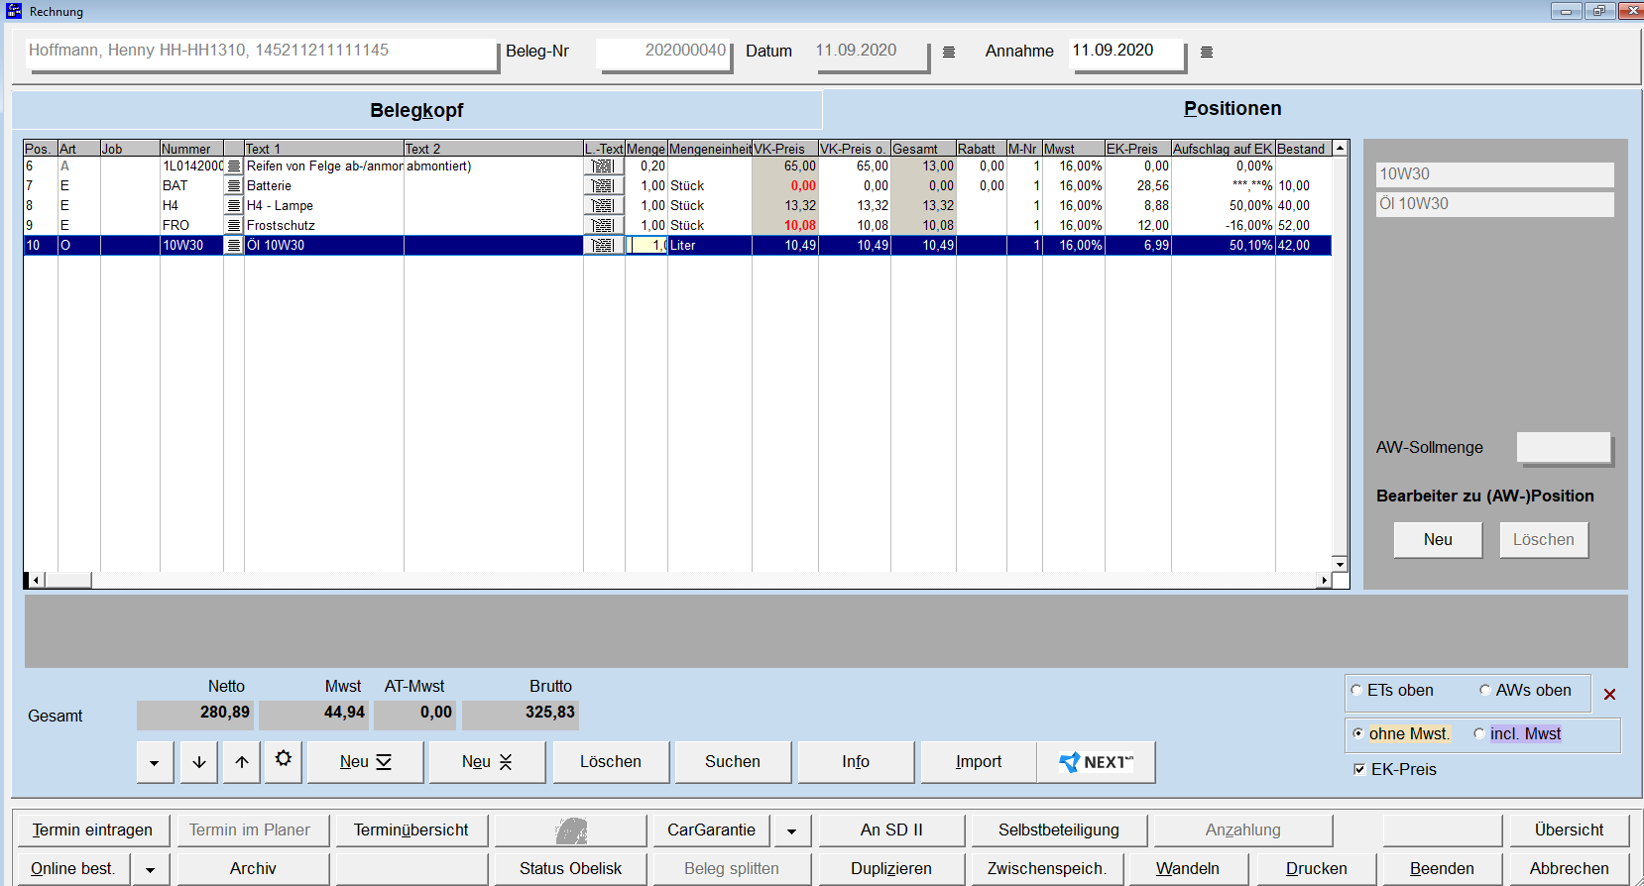The height and width of the screenshot is (886, 1644).
Task: Open the L.-Text editor for Batterie row
Action: coord(603,186)
